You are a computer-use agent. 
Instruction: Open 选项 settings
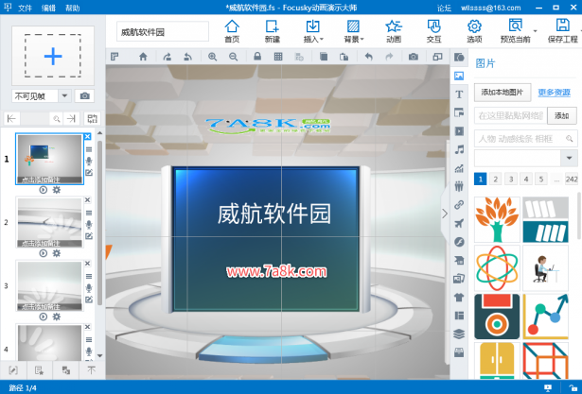[474, 31]
